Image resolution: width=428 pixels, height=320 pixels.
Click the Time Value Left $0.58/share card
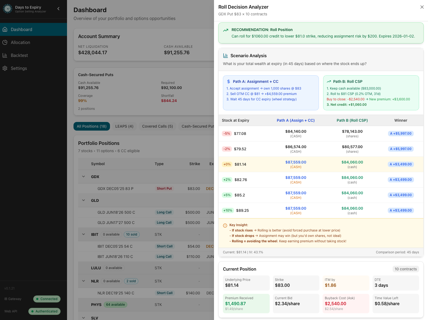tap(396, 304)
